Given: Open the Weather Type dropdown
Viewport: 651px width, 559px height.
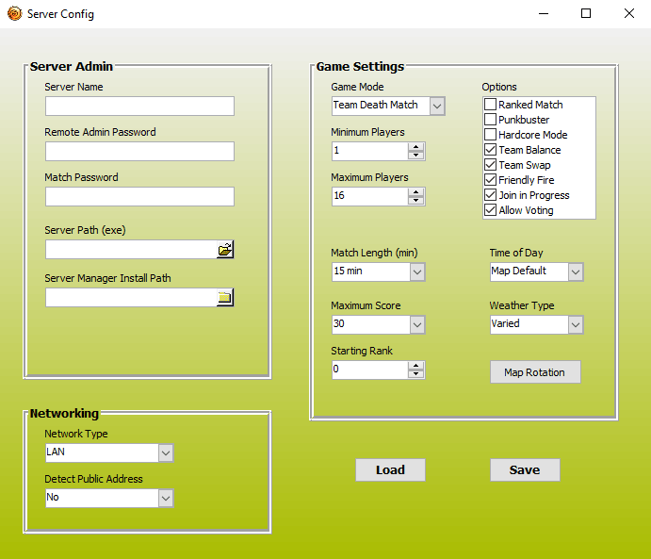Looking at the screenshot, I should point(576,324).
